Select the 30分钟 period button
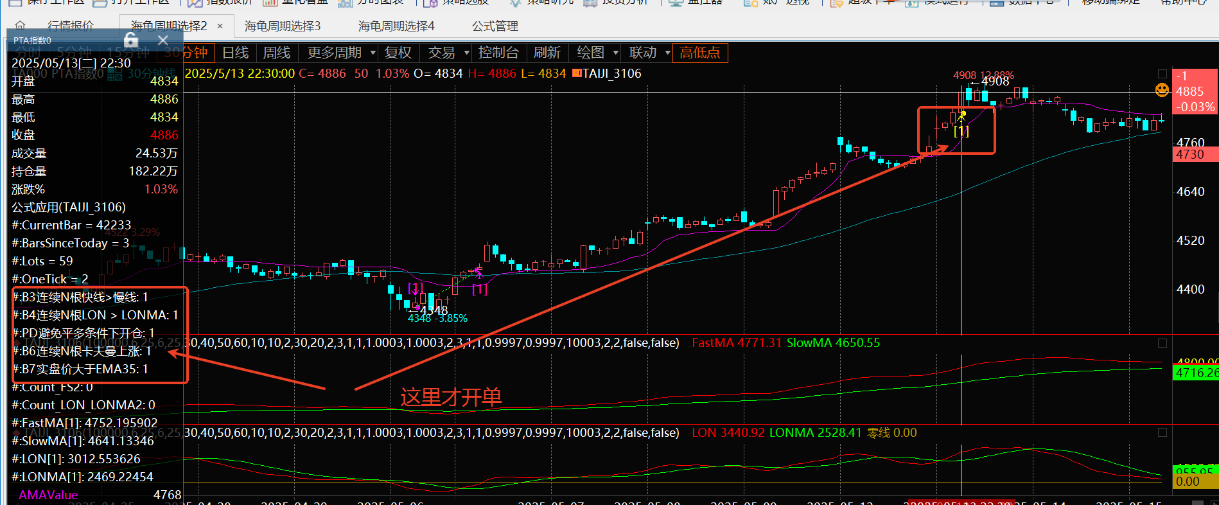Image resolution: width=1219 pixels, height=505 pixels. click(x=186, y=53)
